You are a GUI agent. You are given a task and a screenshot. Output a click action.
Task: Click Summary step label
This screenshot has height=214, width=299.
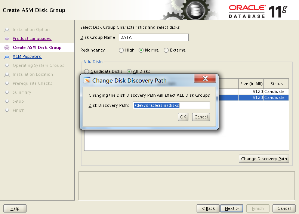(22, 92)
